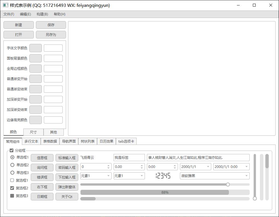Uncheck the 分组框 group checkbox
This screenshot has height=217, width=279.
11,150
